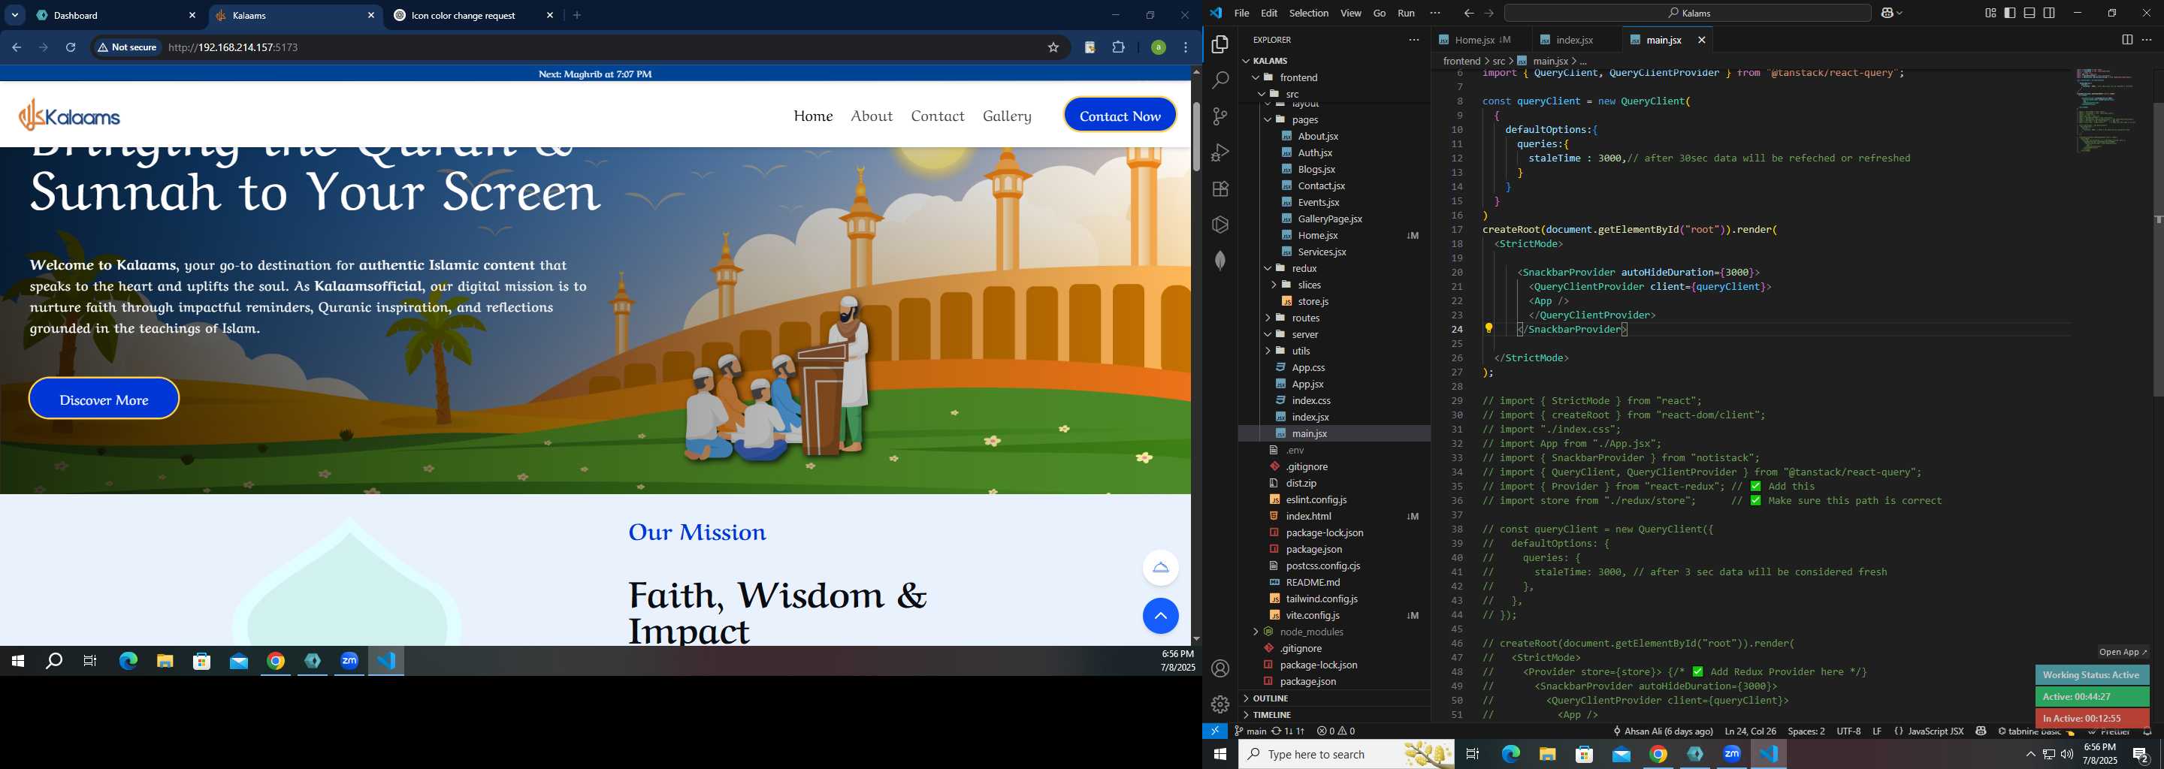The image size is (2164, 769).
Task: Open Microsoft Edge from the taskbar with search box
Action: 1510,754
